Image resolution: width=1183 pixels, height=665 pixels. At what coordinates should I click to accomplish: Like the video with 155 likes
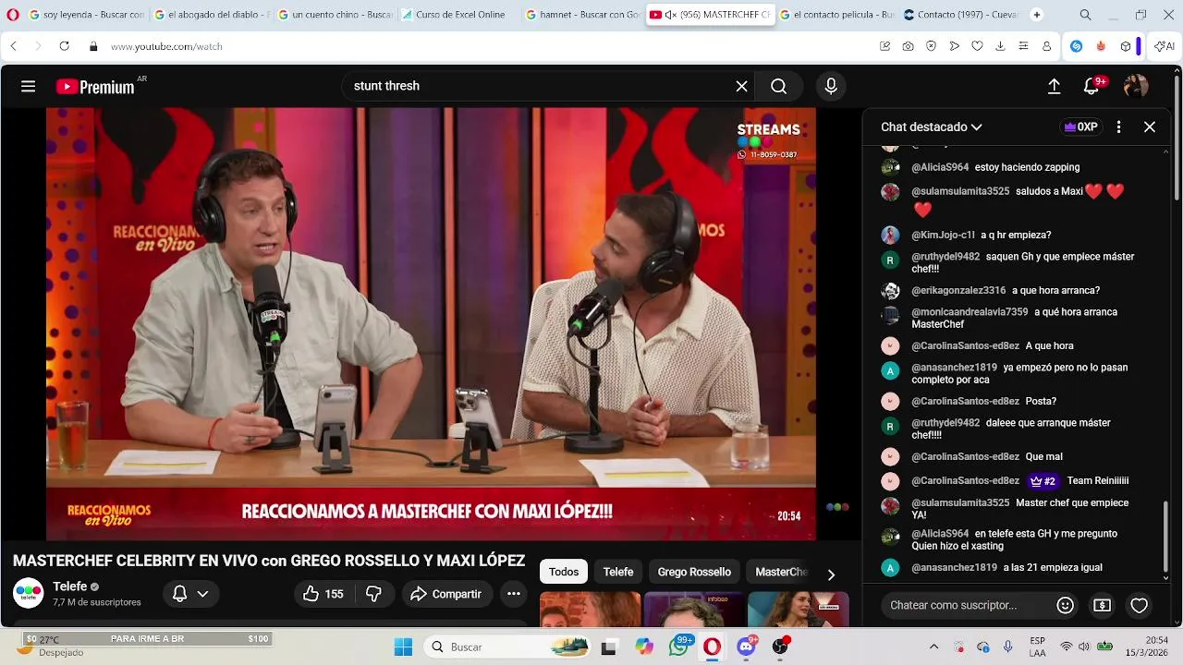323,594
